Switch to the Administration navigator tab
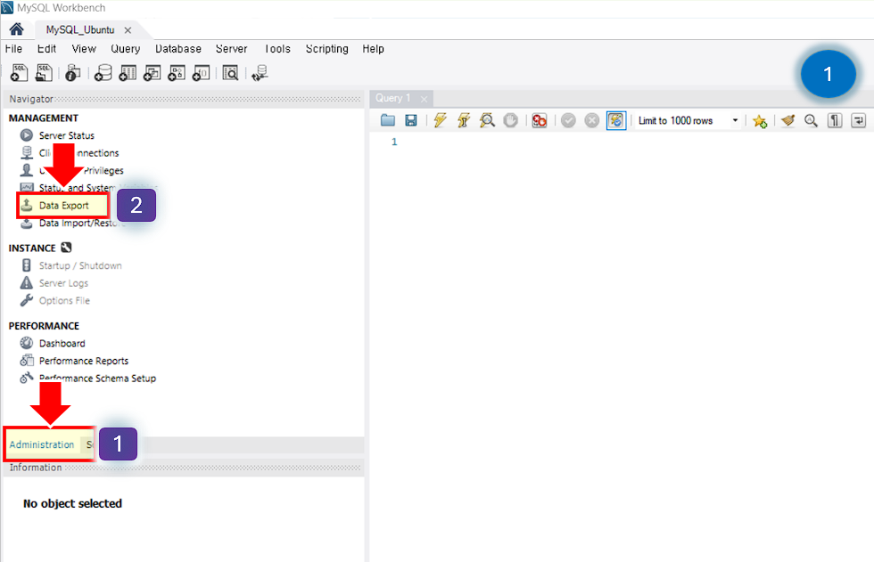The image size is (874, 562). click(x=42, y=444)
